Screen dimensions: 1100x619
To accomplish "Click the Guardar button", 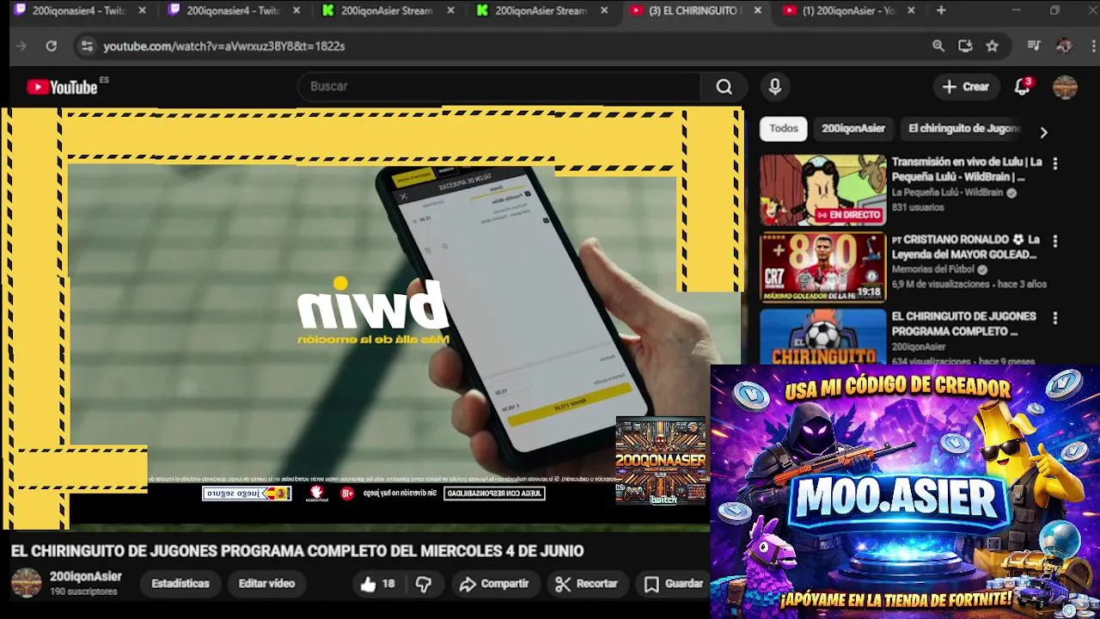I will [673, 584].
